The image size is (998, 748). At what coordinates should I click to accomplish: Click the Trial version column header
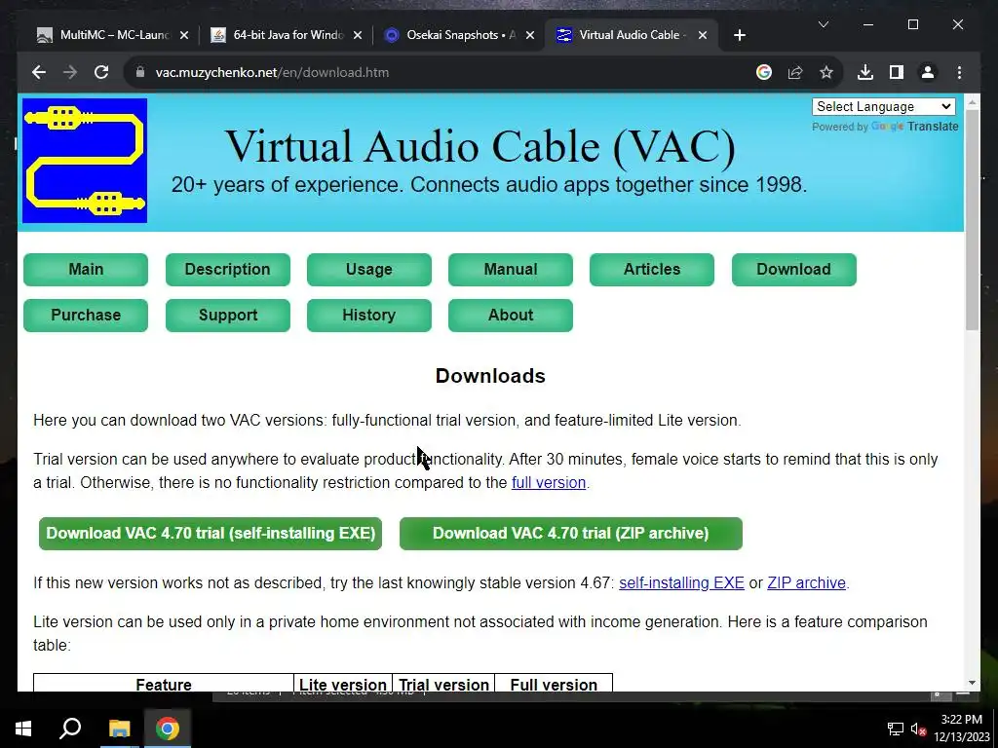pyautogui.click(x=443, y=685)
